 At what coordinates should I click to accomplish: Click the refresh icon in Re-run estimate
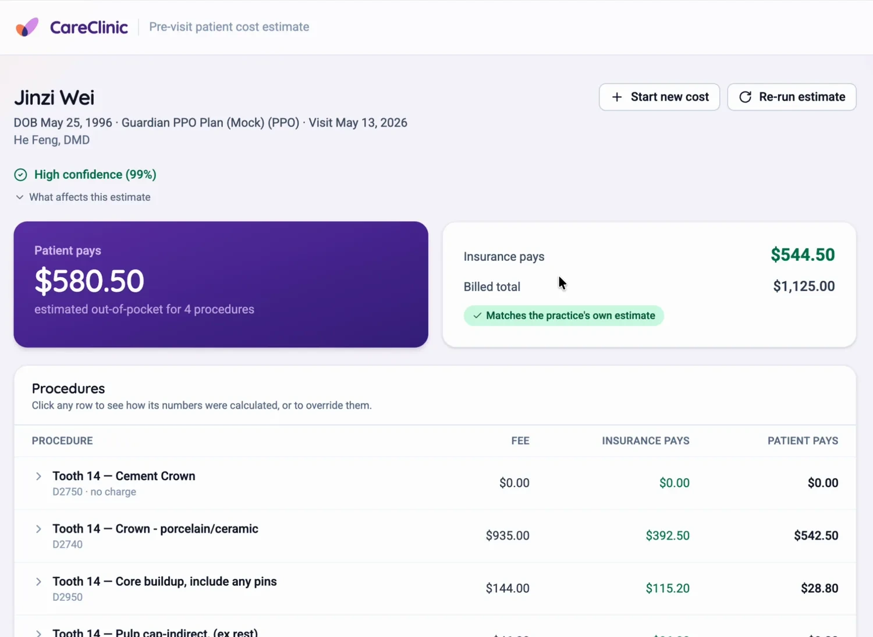pos(745,97)
